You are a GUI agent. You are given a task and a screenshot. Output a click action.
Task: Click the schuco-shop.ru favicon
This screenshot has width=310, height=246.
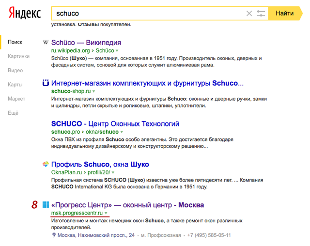[x=46, y=83]
